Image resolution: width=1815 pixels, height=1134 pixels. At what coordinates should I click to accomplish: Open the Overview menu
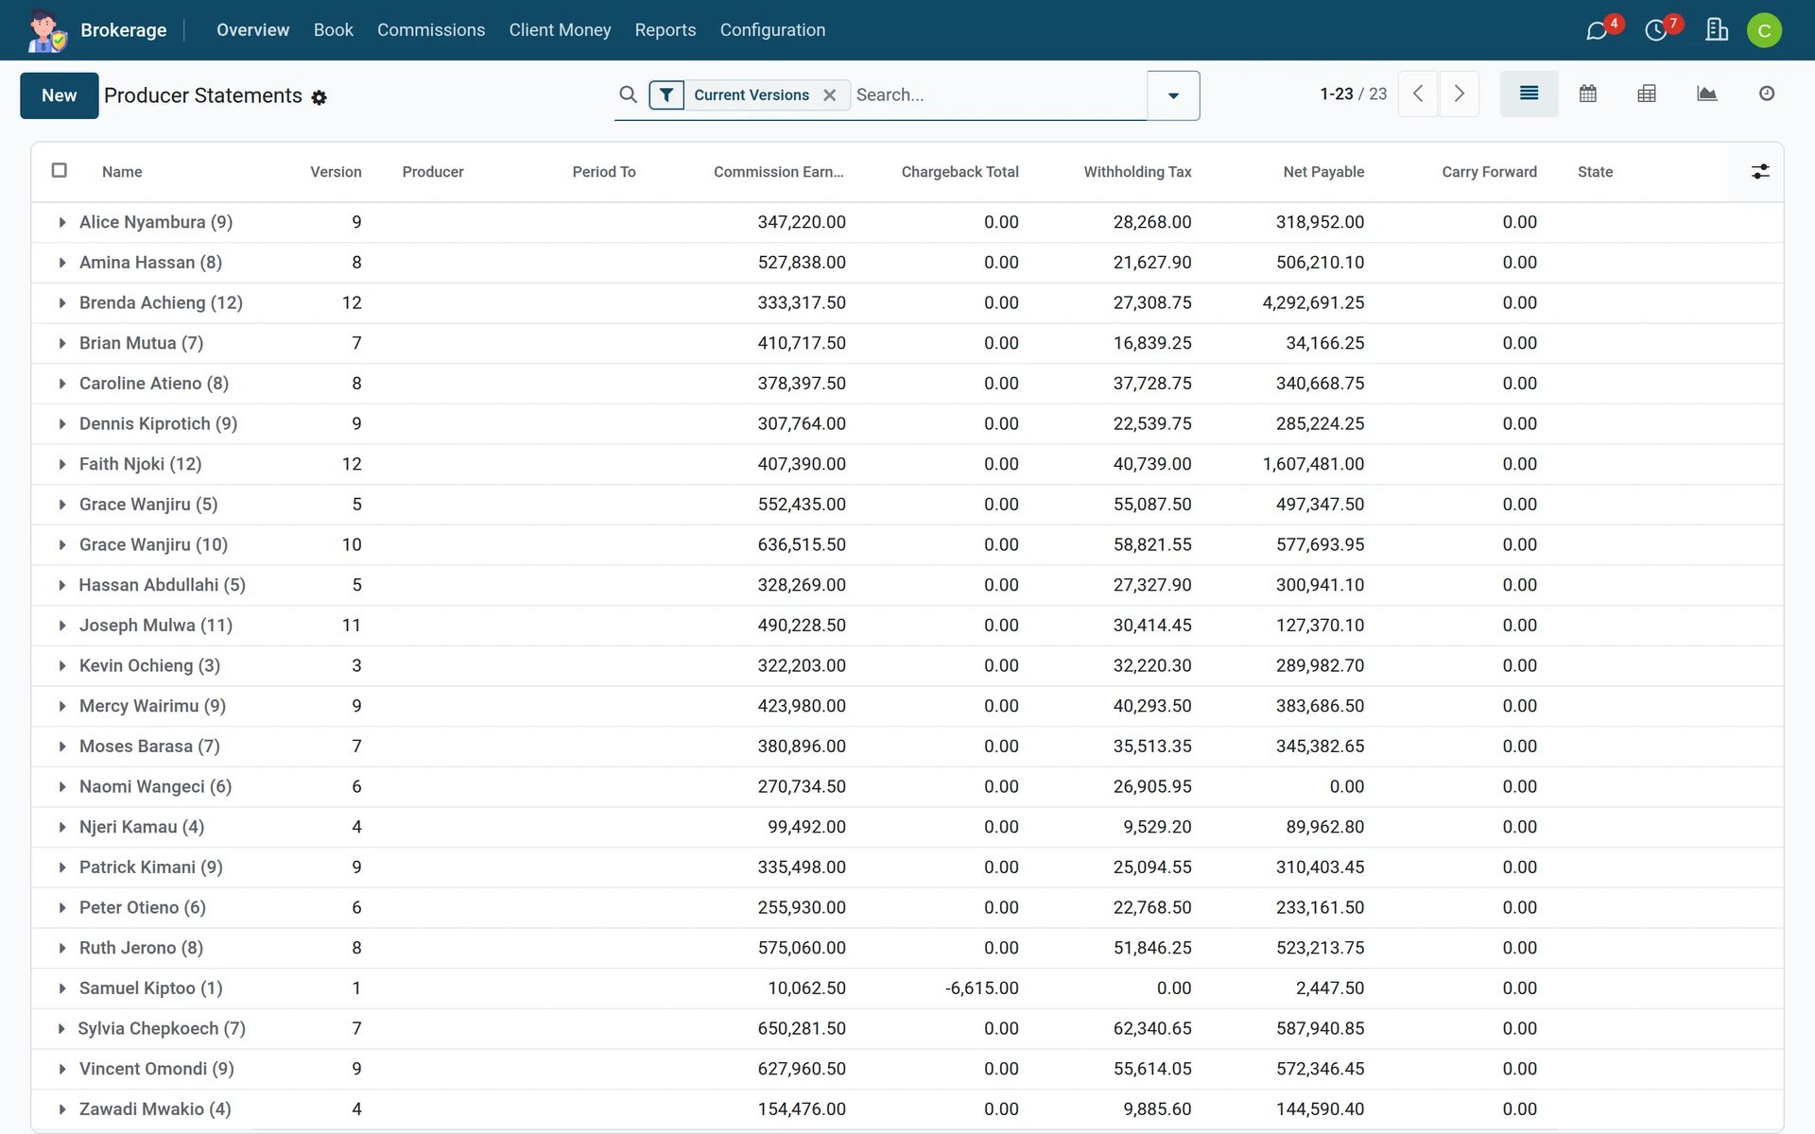(252, 30)
